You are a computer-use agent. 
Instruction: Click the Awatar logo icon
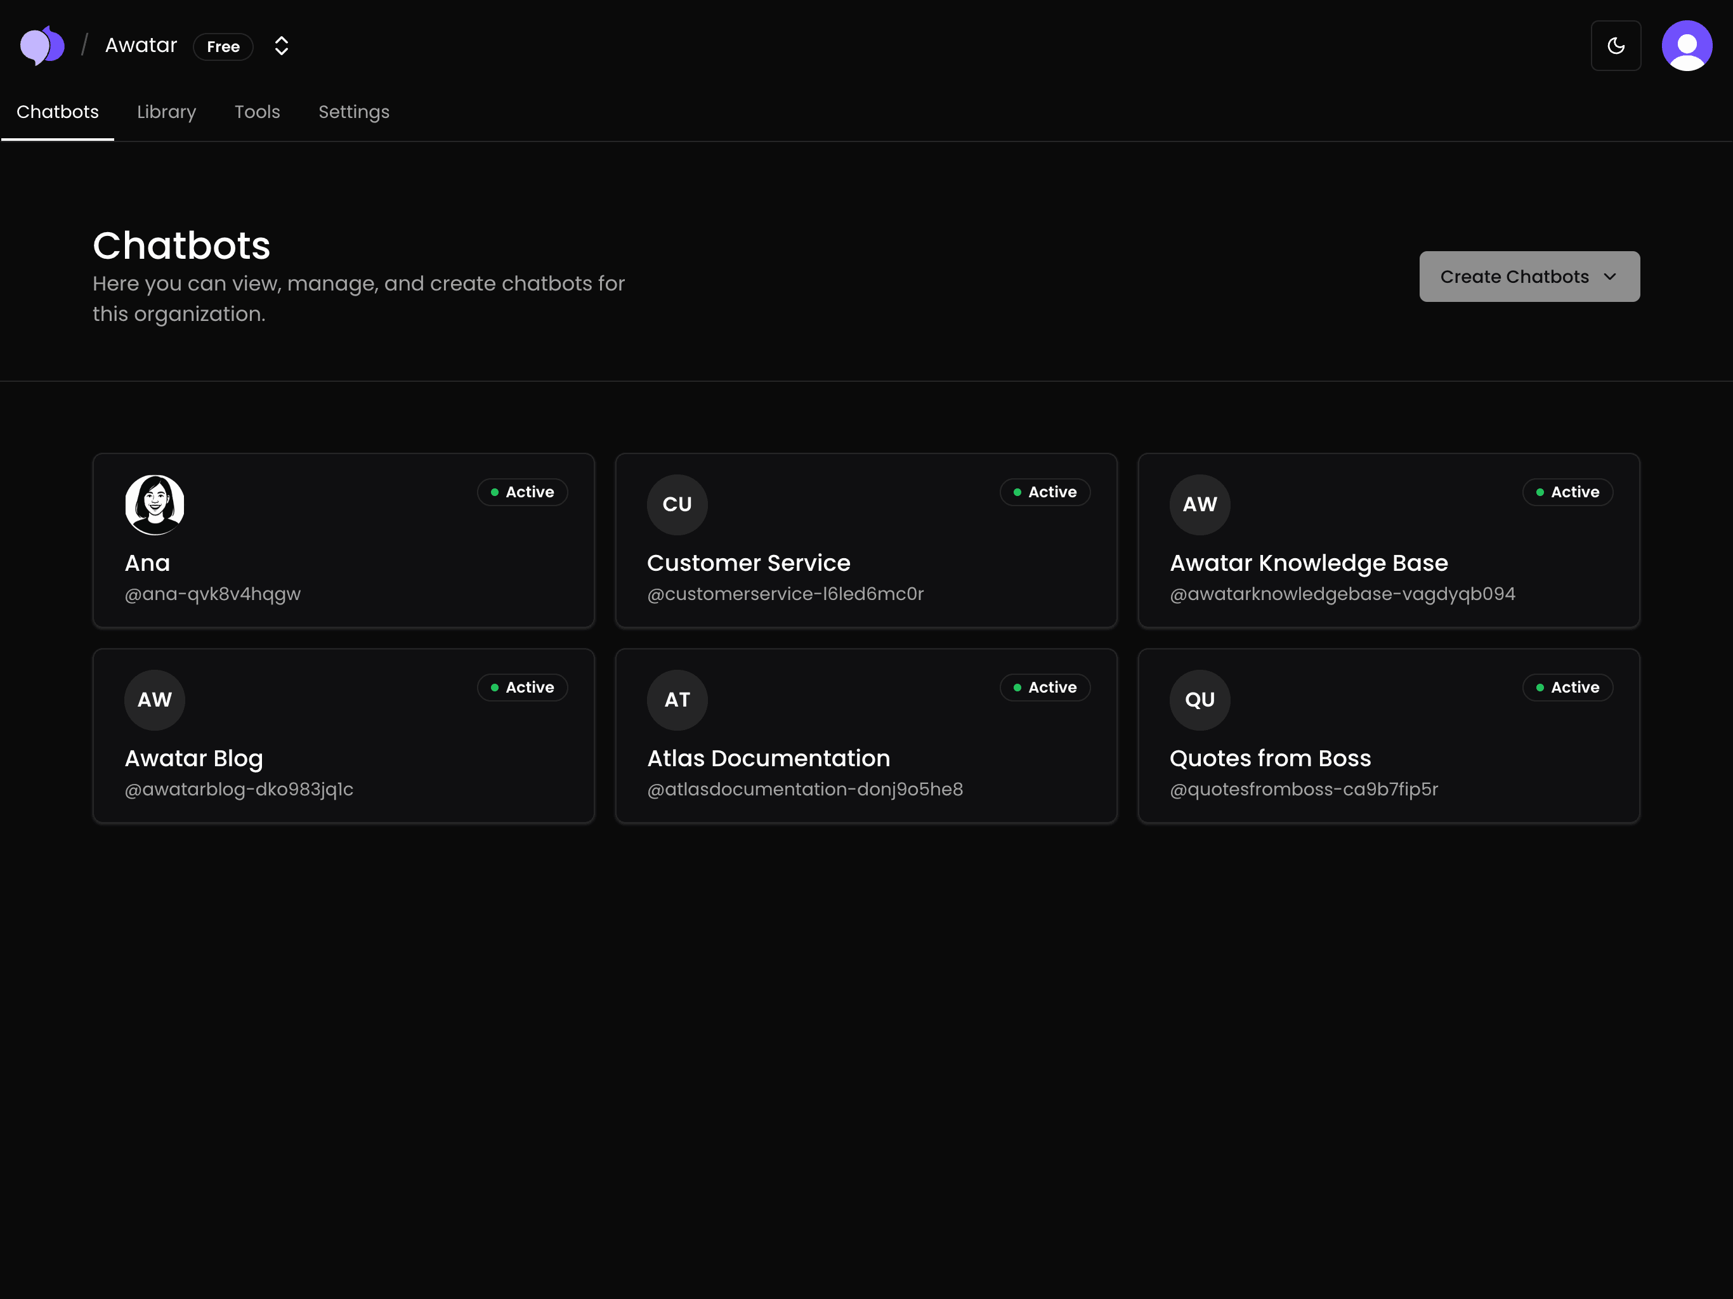click(x=43, y=44)
